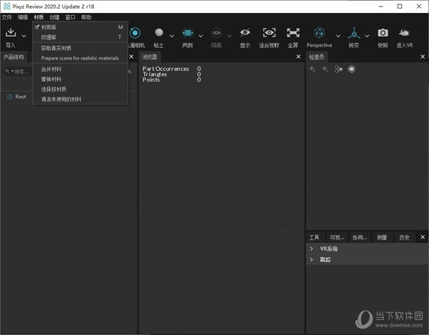Open the 窗口 menu

70,17
